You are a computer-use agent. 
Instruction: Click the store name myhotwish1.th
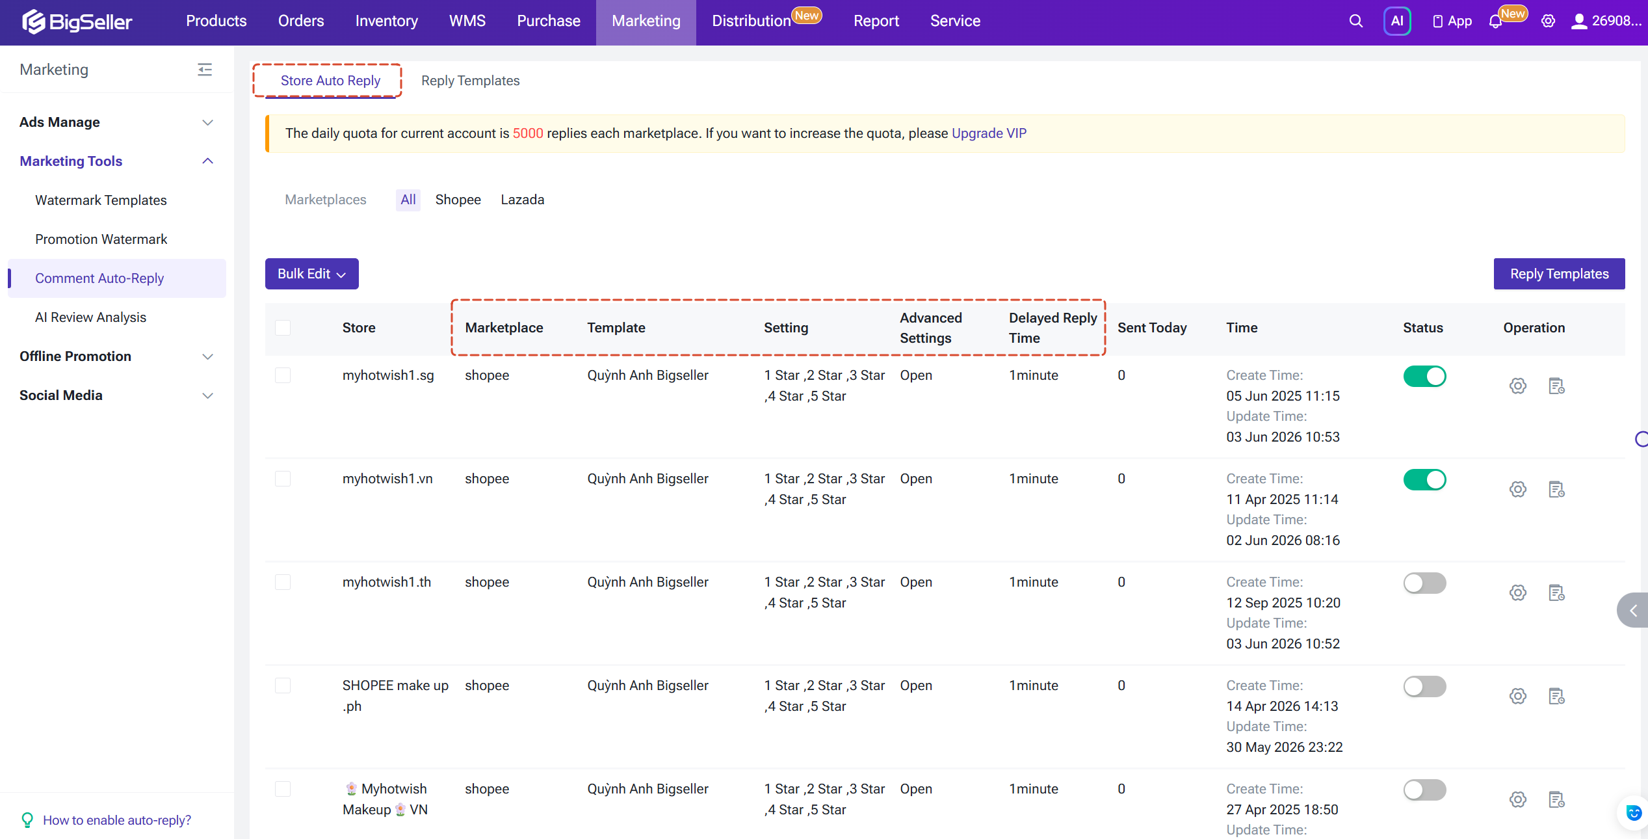[x=387, y=582]
